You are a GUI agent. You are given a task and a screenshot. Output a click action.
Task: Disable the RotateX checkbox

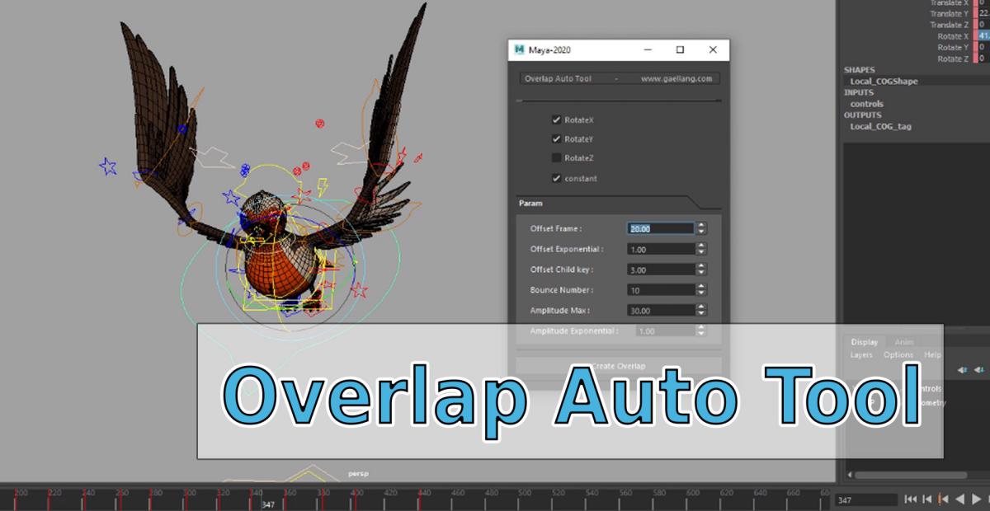pos(557,120)
